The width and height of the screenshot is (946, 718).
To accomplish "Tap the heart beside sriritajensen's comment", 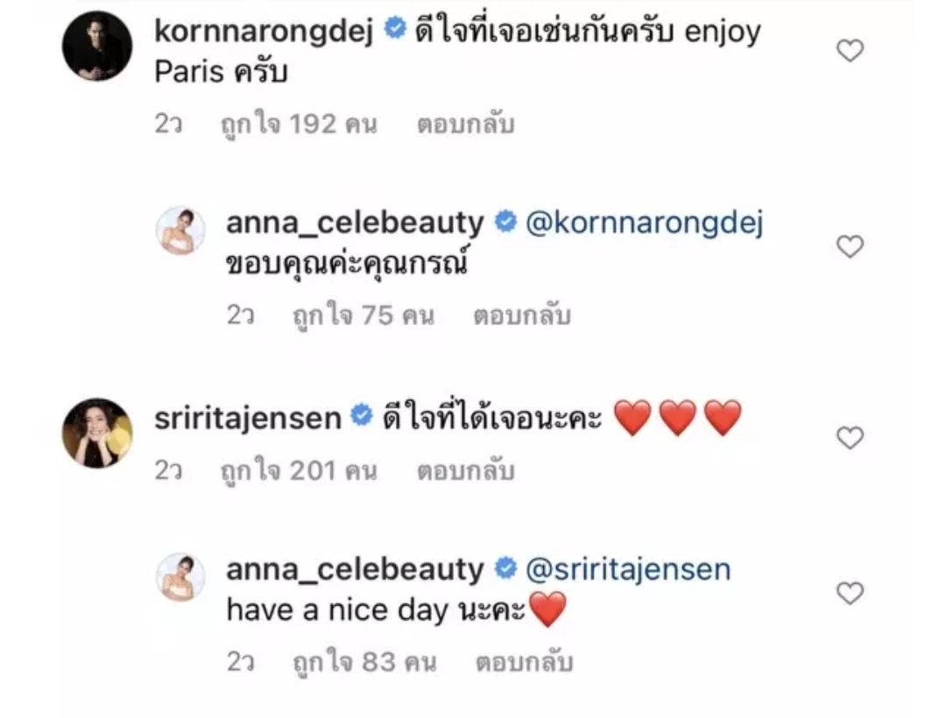I will point(850,437).
